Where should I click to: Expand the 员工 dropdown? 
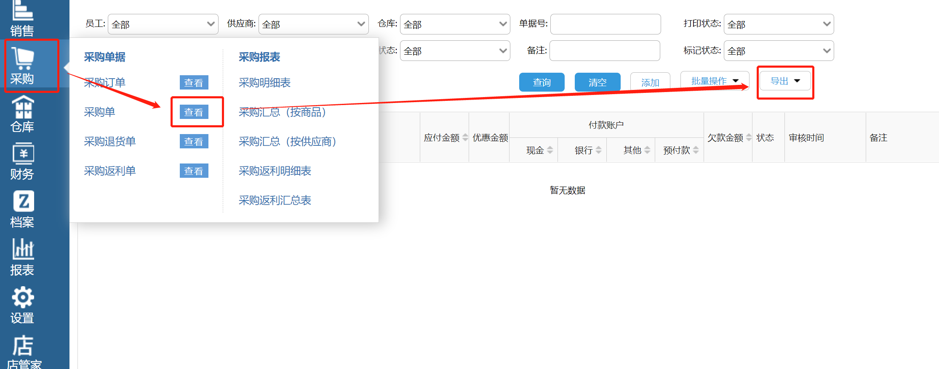[x=163, y=24]
